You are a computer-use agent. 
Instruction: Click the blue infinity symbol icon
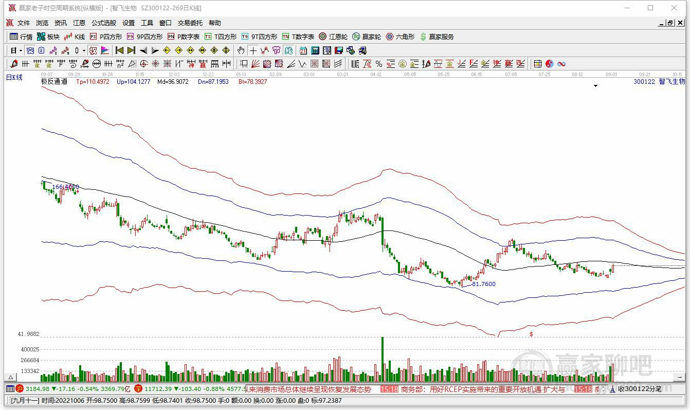pyautogui.click(x=561, y=64)
